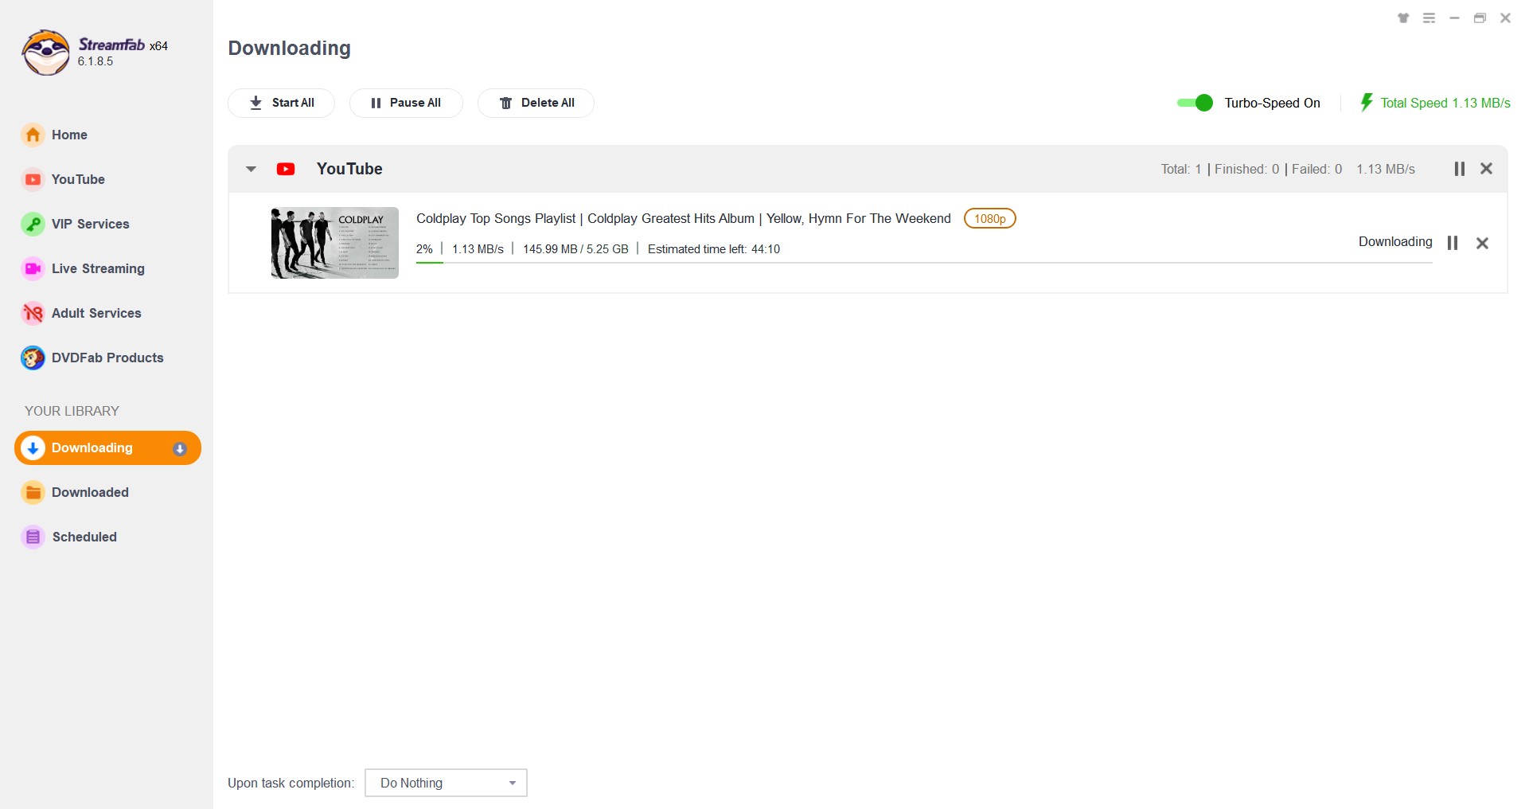Screen dimensions: 1525x809
Task: Open DVDFab Products section
Action: [x=107, y=358]
